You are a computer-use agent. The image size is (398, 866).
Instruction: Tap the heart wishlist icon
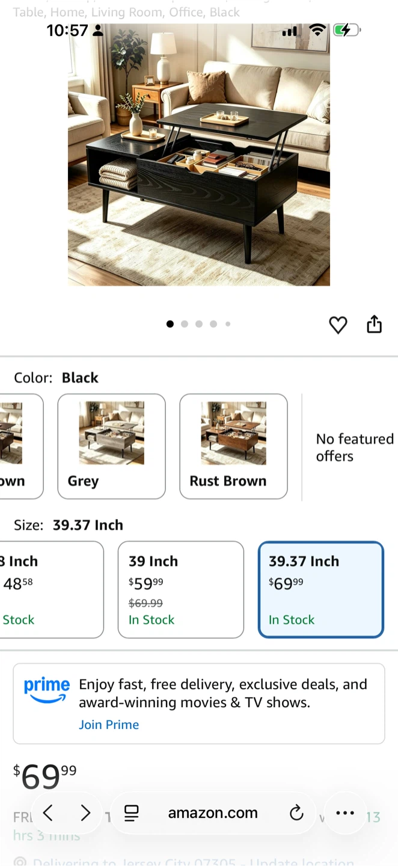(338, 325)
